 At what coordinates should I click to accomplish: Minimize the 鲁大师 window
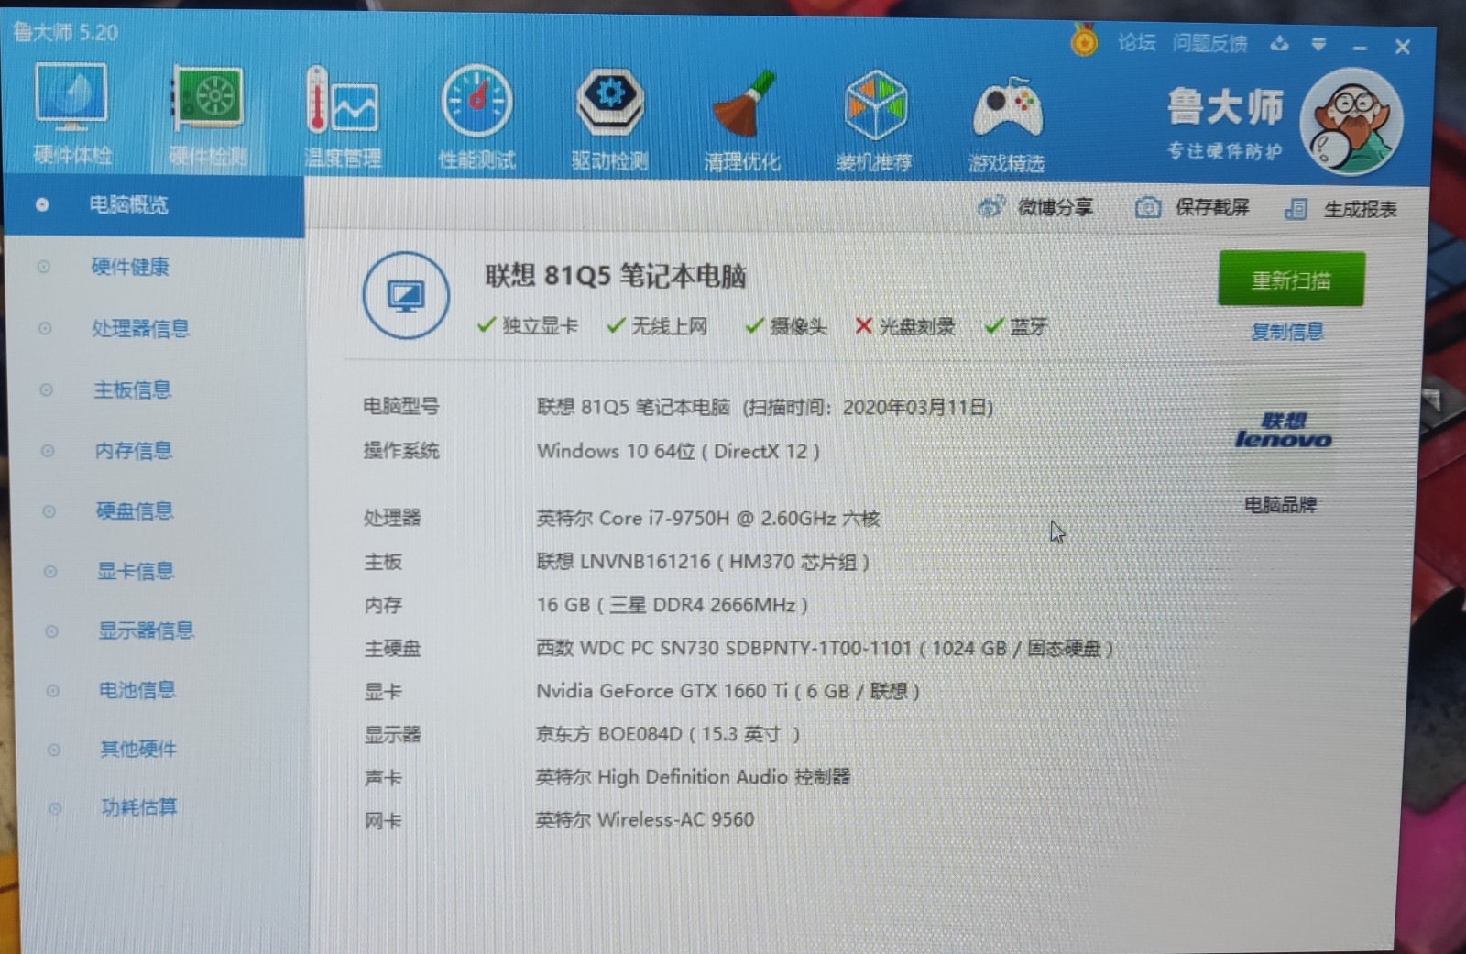coord(1360,46)
